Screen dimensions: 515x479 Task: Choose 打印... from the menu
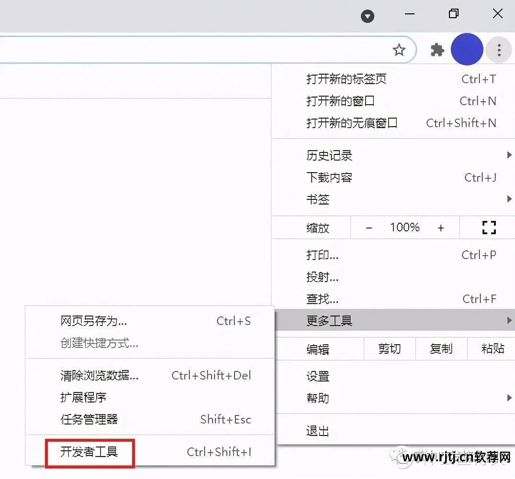393,255
